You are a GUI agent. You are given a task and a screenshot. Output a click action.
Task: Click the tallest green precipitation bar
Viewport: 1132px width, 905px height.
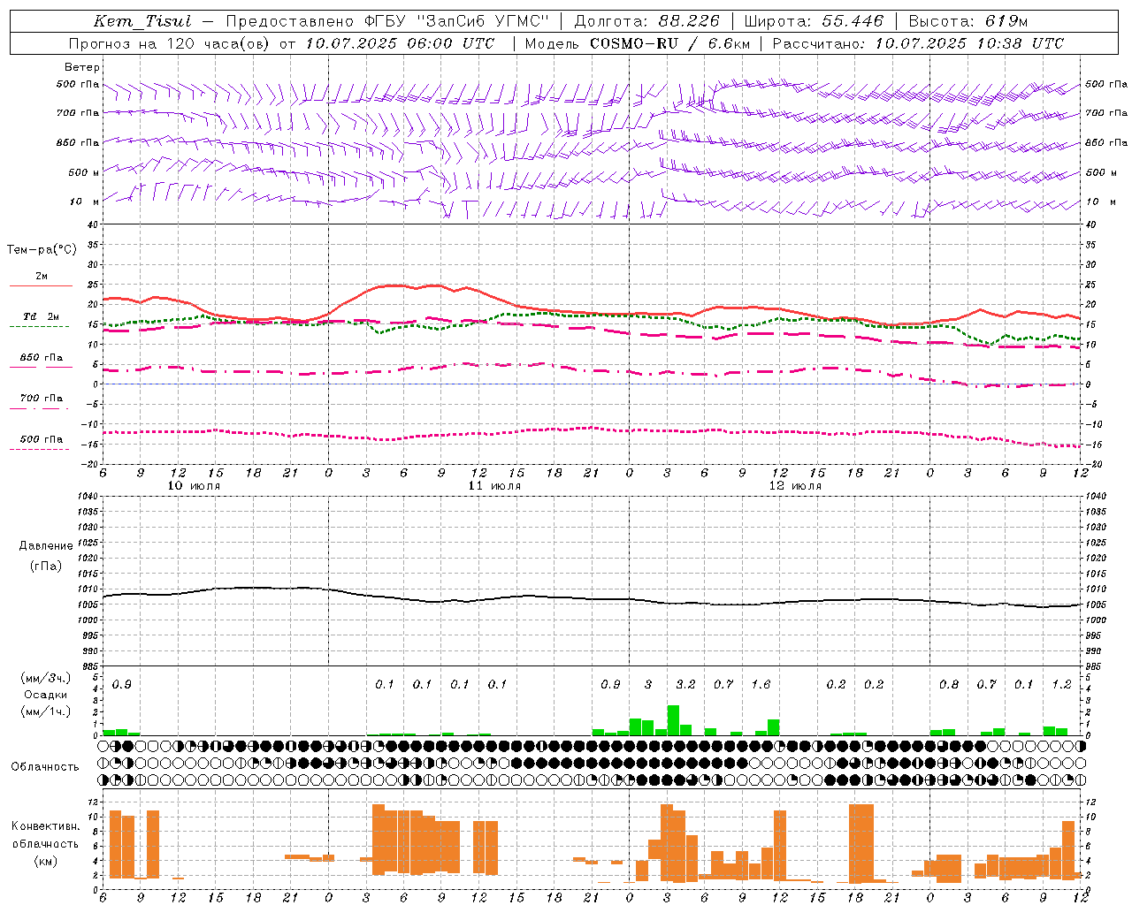click(673, 720)
